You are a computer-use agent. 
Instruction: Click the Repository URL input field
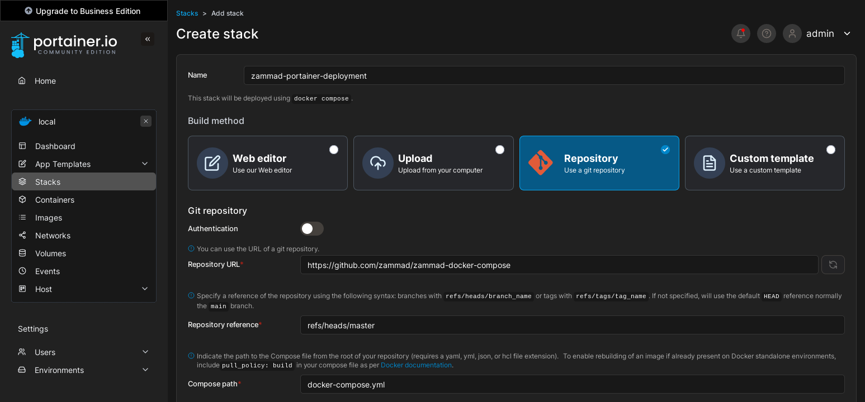(x=559, y=265)
